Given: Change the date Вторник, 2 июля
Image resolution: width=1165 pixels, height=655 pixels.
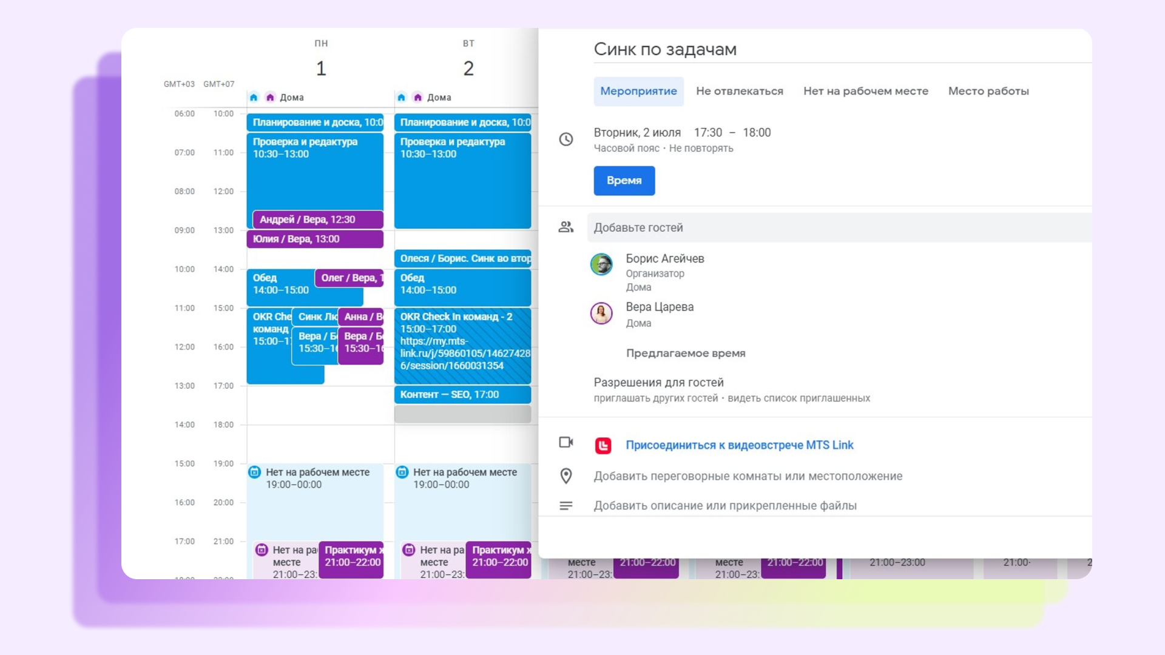Looking at the screenshot, I should point(637,132).
